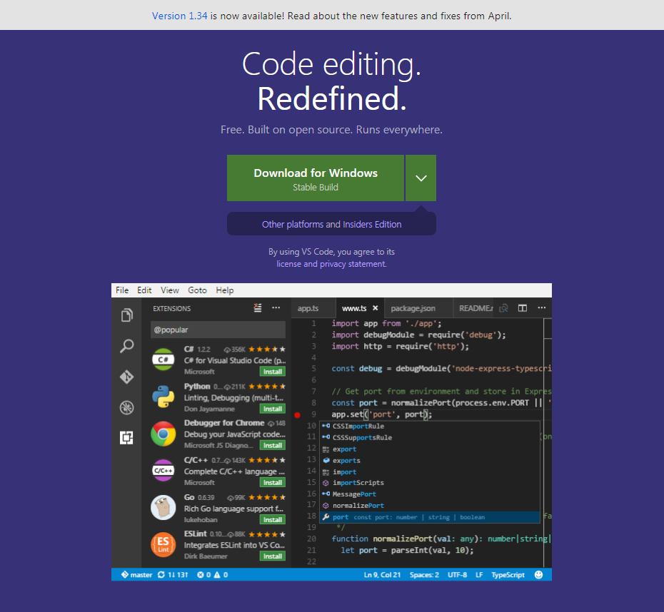Click the smiley feedback icon

pos(538,575)
